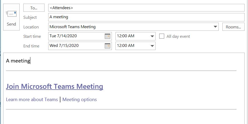
Task: Open the Join Microsoft Teams Meeting link
Action: point(54,86)
